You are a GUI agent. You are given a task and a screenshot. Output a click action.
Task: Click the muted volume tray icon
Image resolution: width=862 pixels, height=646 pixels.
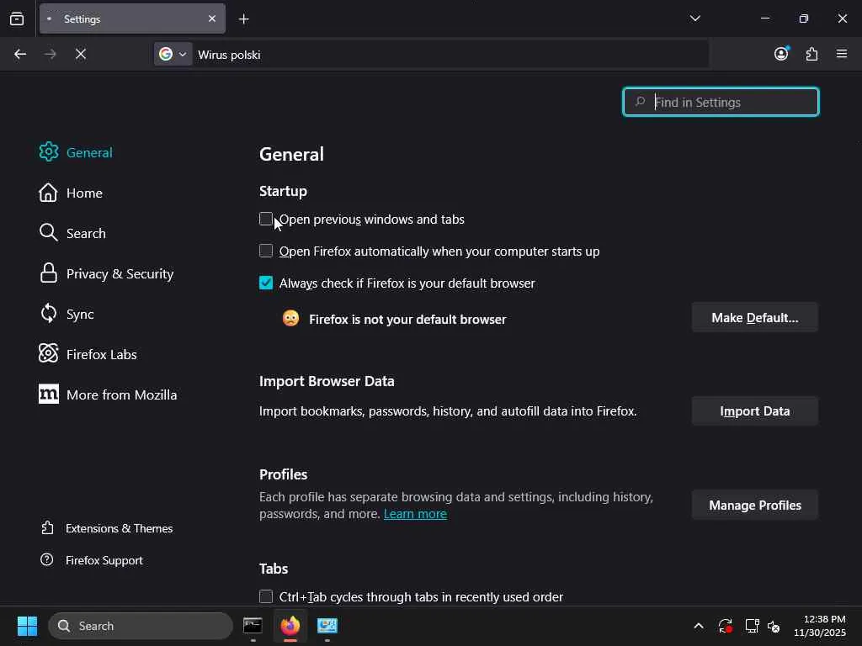click(774, 626)
